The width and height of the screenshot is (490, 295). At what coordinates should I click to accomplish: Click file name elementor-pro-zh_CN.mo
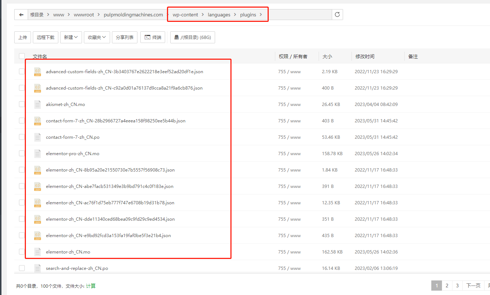[x=73, y=154]
